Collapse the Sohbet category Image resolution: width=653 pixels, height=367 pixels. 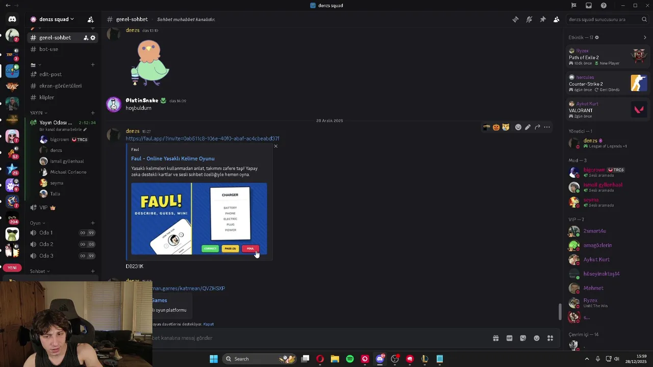click(40, 271)
